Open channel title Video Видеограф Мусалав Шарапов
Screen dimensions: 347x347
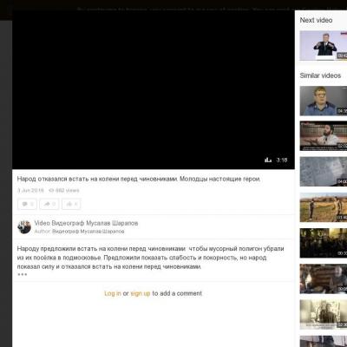click(86, 223)
